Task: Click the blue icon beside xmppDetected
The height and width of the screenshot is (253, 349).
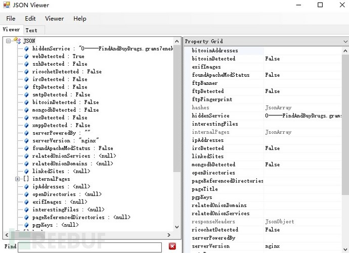Action: coord(26,125)
